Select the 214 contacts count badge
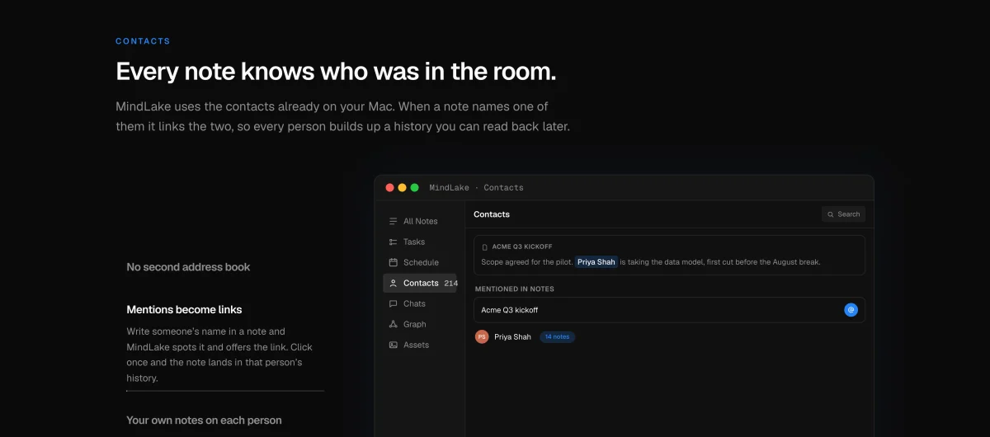990x437 pixels. 450,283
